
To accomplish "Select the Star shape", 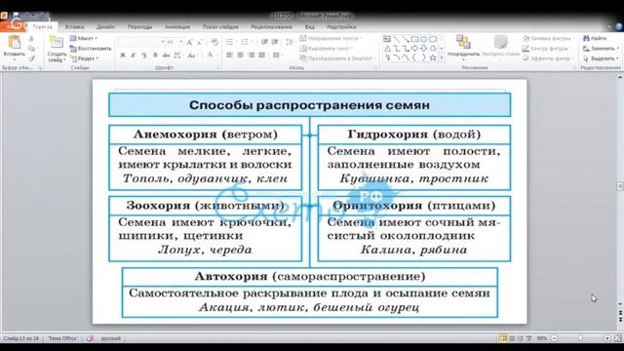I will coord(433,58).
